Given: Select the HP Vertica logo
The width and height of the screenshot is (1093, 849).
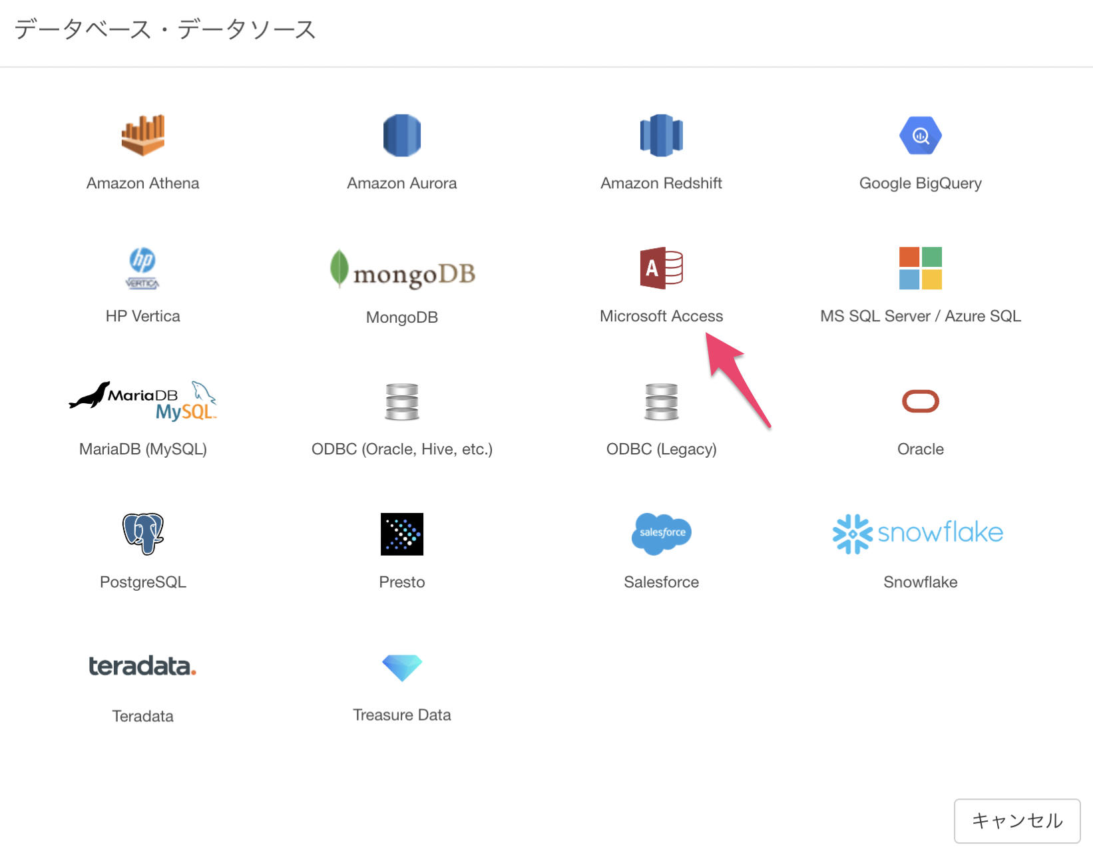Looking at the screenshot, I should click(142, 268).
